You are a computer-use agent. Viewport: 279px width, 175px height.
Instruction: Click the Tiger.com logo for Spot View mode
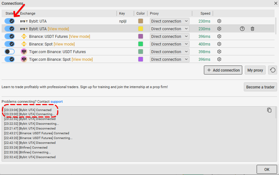24,59
